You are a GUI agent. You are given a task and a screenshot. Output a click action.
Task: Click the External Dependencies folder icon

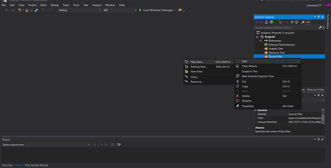click(266, 45)
